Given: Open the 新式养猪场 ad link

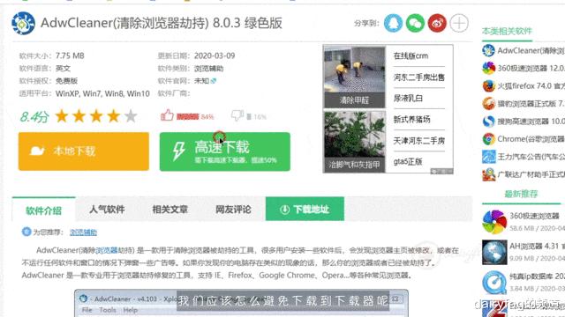Looking at the screenshot, I should (411, 120).
